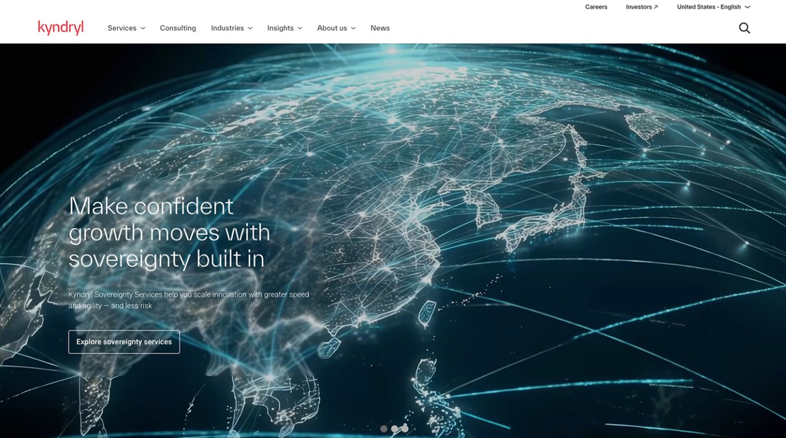Screen dimensions: 786x438
Task: Open the search magnifier icon
Action: point(744,28)
